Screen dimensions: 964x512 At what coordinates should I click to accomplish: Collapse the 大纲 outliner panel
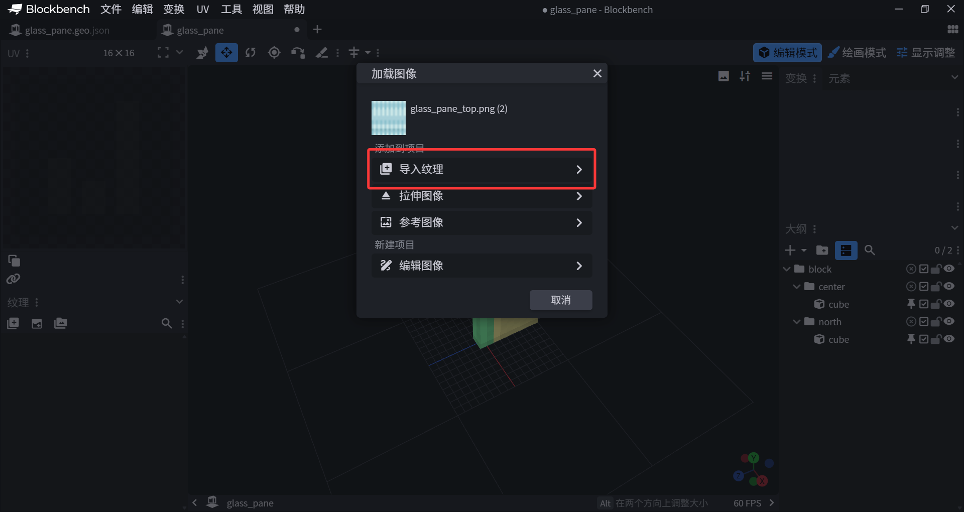(x=954, y=228)
